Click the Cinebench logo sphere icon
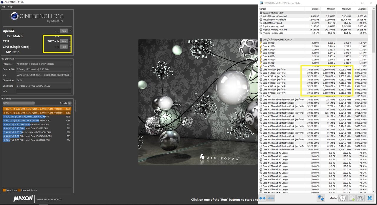Viewport: 377px width, 205px height. (14, 16)
